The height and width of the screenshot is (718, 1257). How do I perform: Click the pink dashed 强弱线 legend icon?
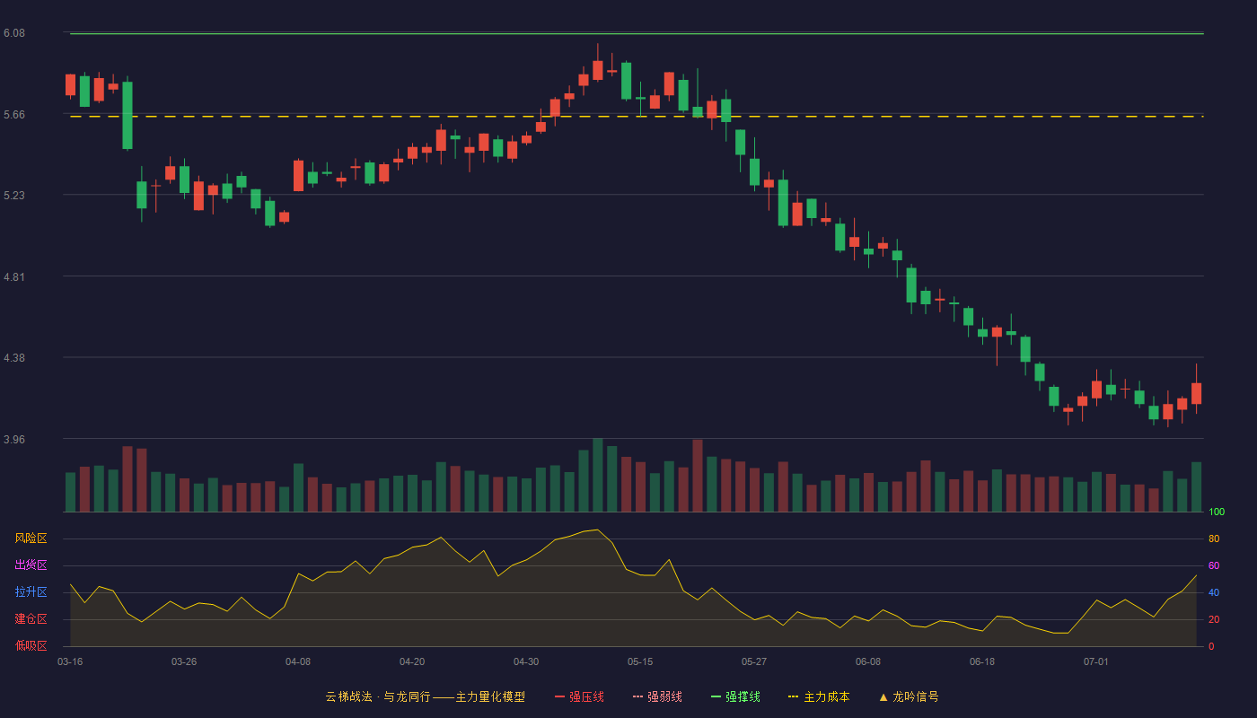[x=638, y=696]
